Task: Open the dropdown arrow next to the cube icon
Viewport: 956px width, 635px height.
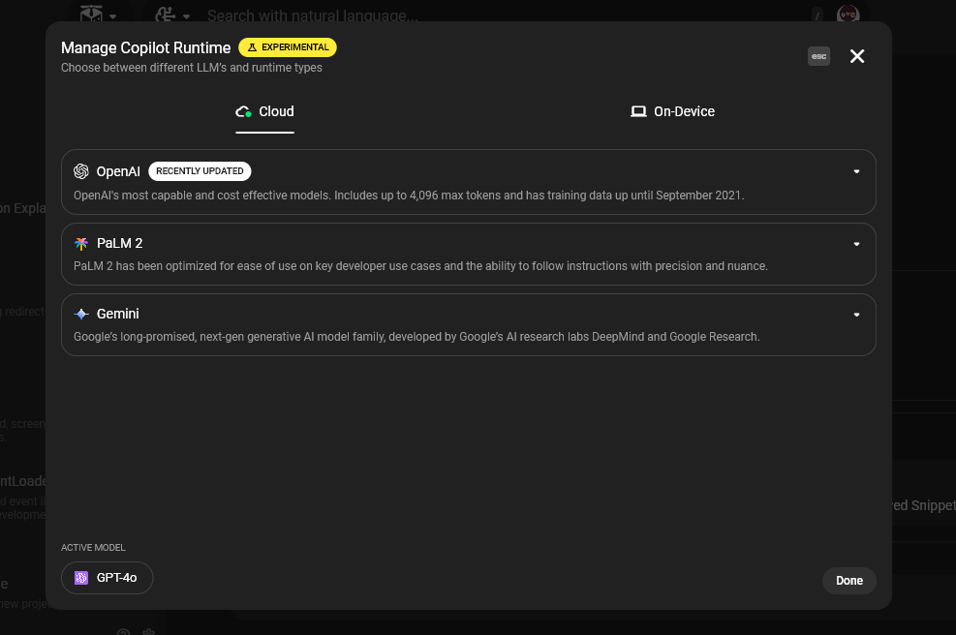Action: (113, 16)
